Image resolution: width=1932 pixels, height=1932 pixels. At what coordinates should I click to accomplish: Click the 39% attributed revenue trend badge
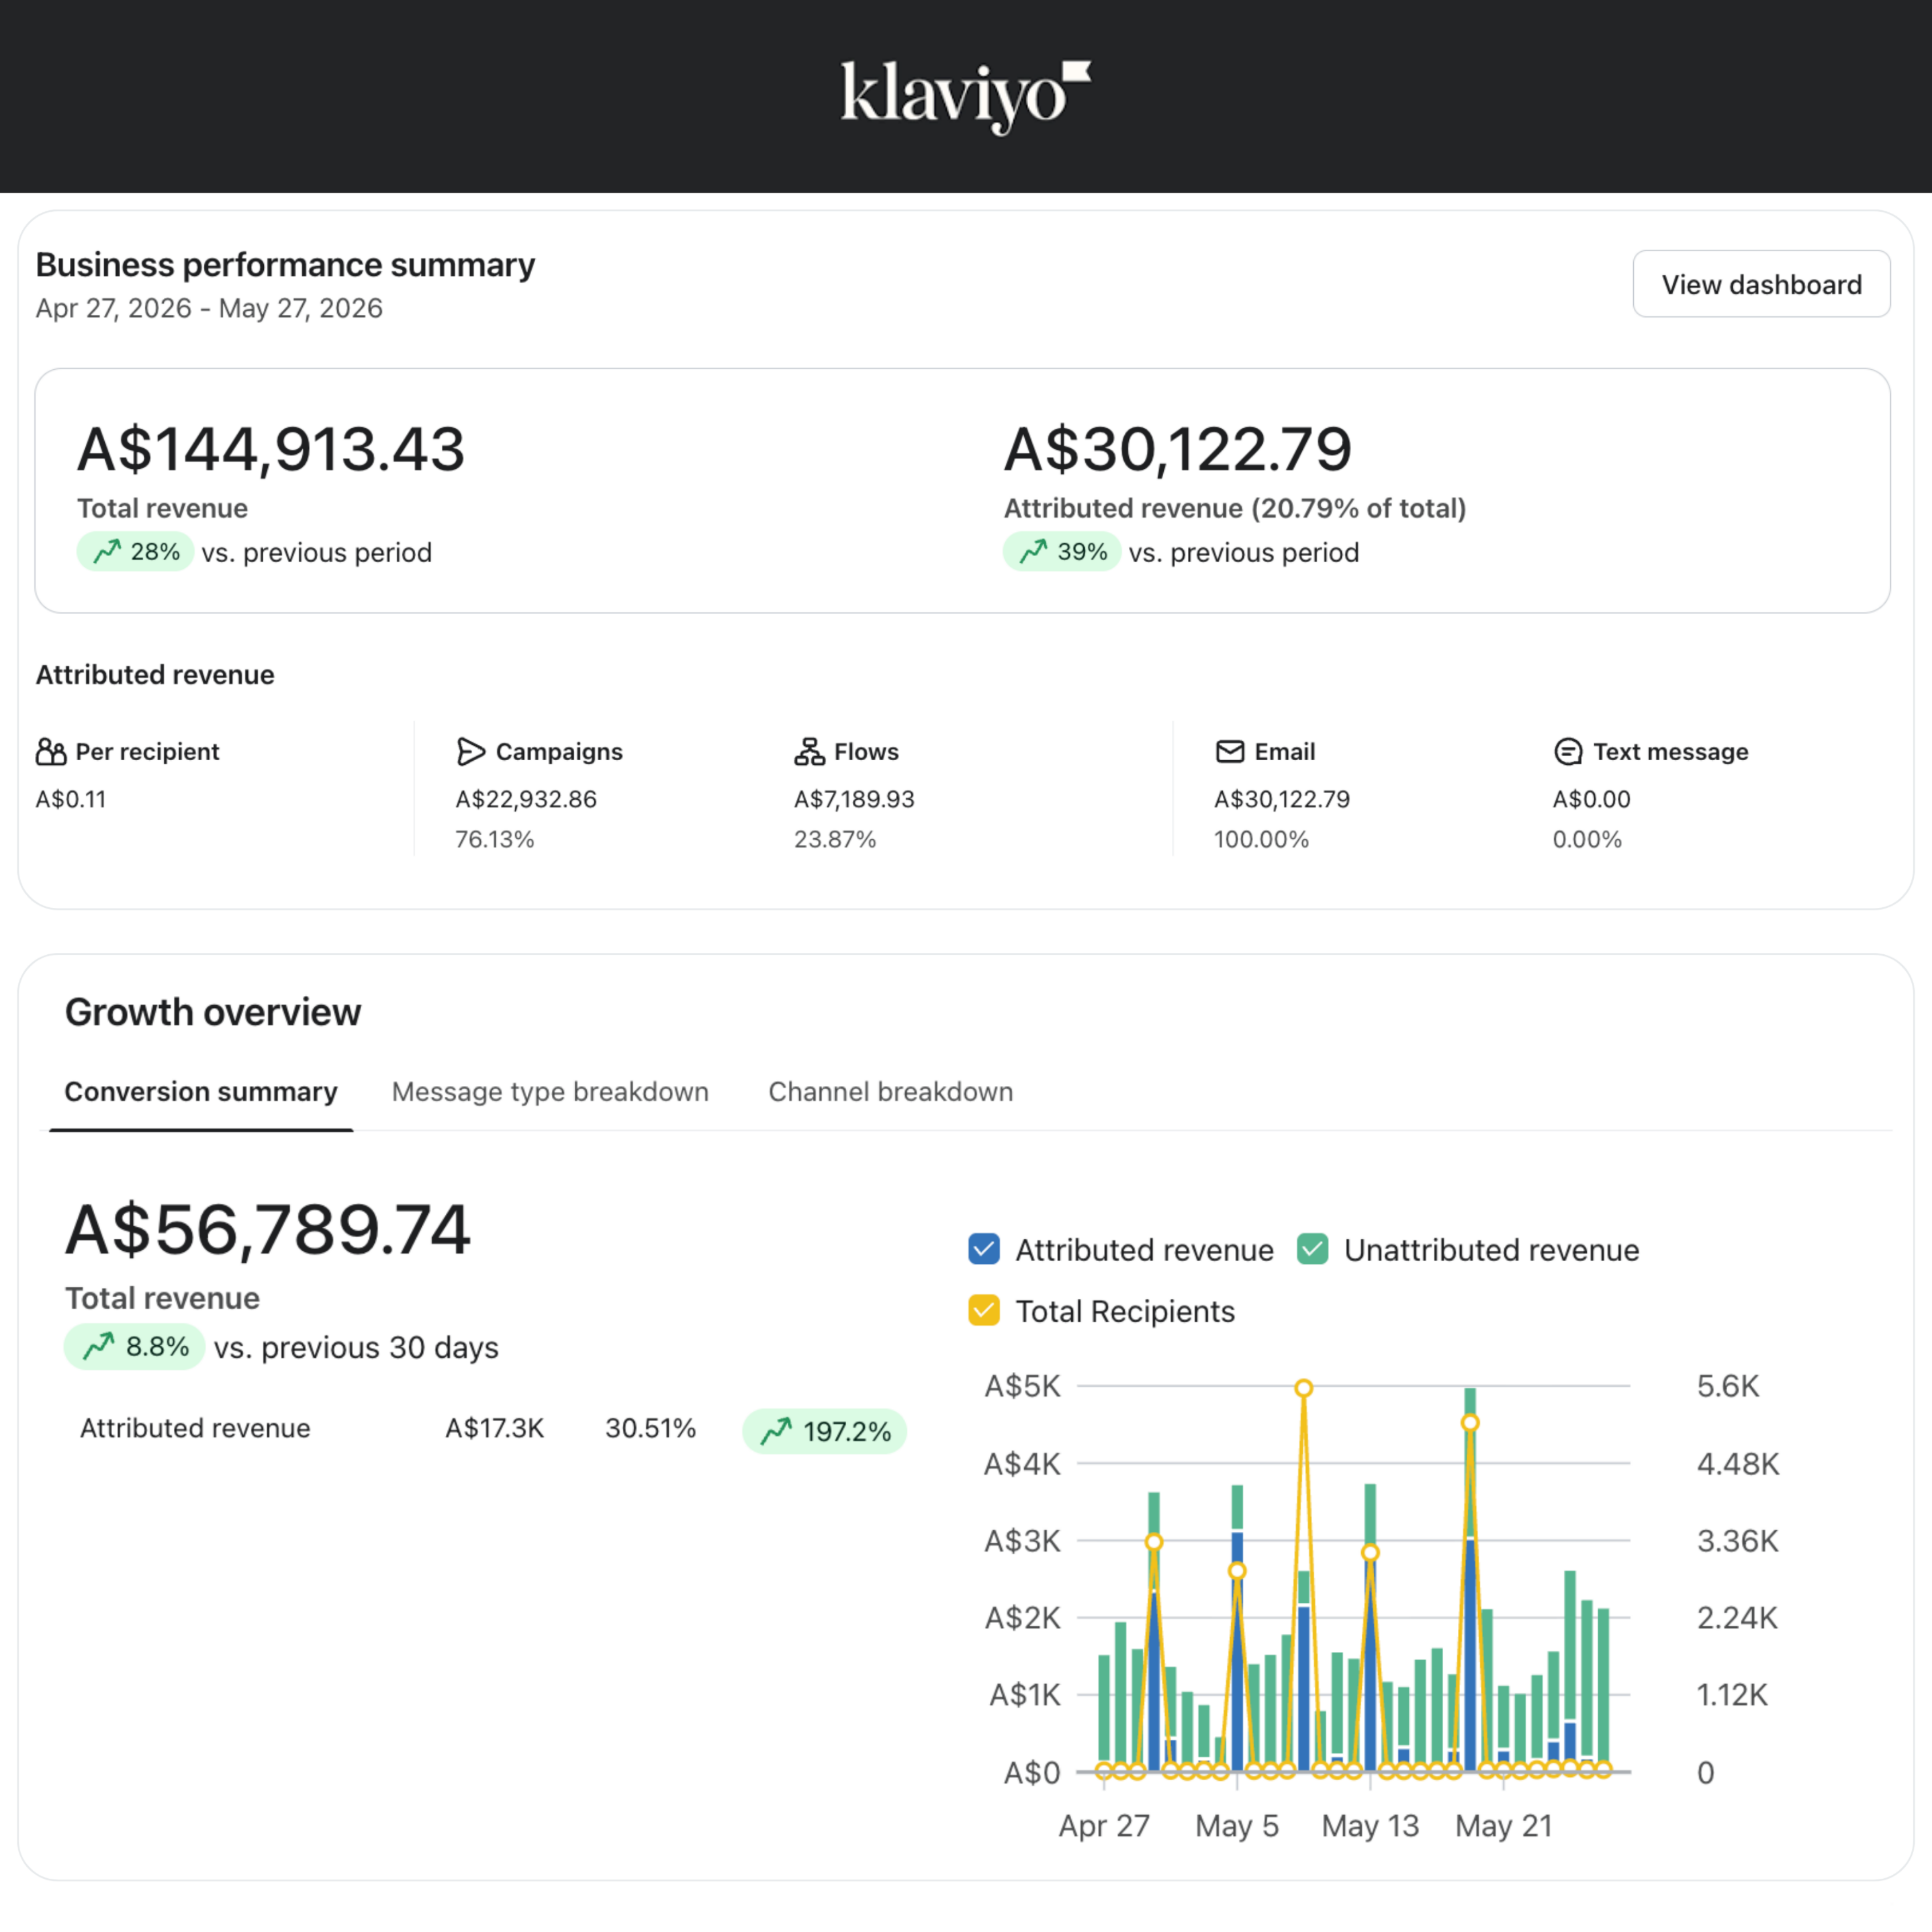pyautogui.click(x=1062, y=552)
